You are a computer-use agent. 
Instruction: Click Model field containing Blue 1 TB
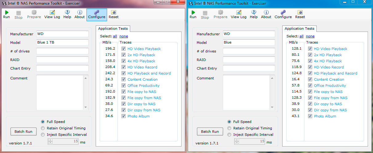(62, 43)
